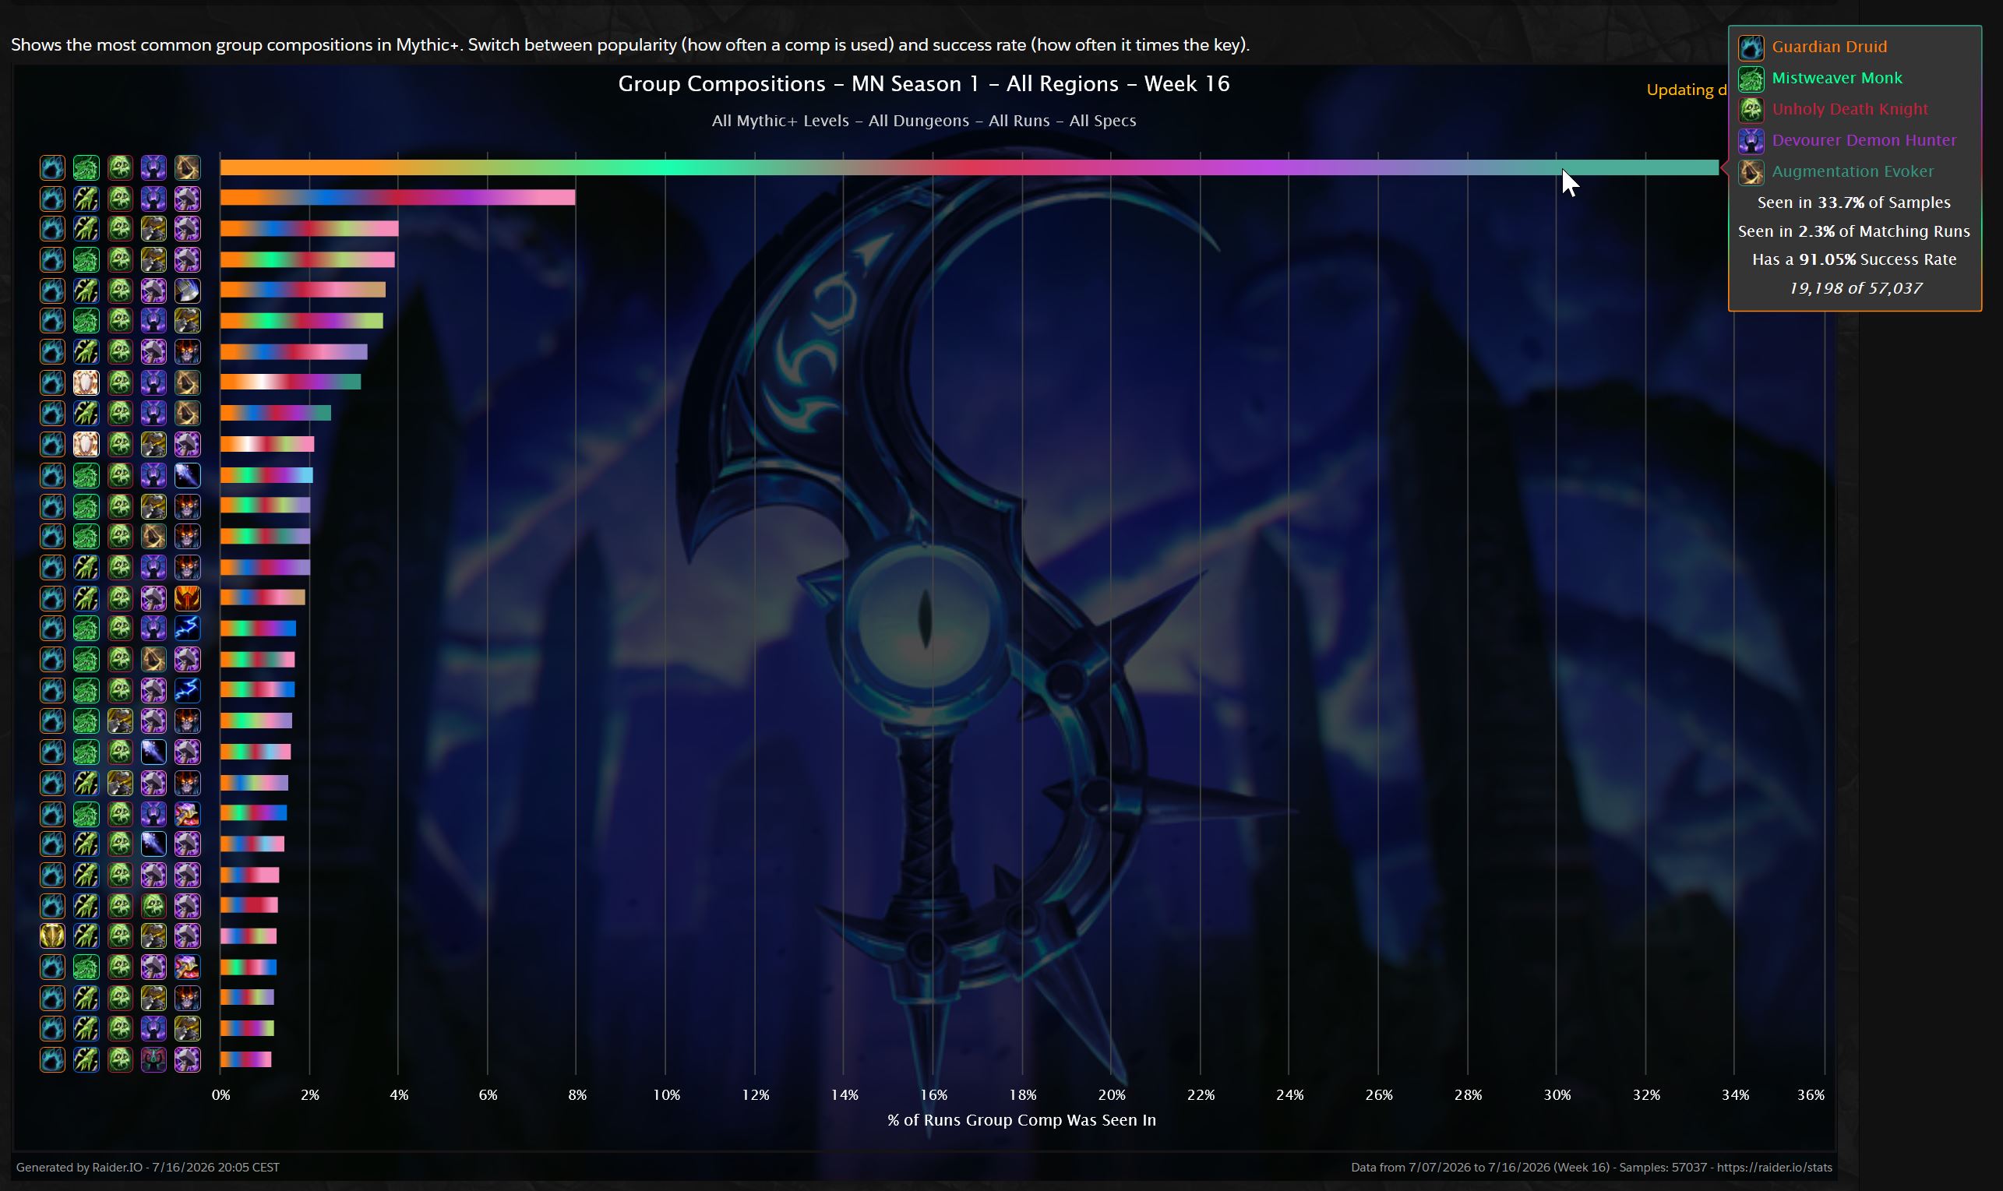Select the longest rainbow composition bar

pyautogui.click(x=969, y=167)
